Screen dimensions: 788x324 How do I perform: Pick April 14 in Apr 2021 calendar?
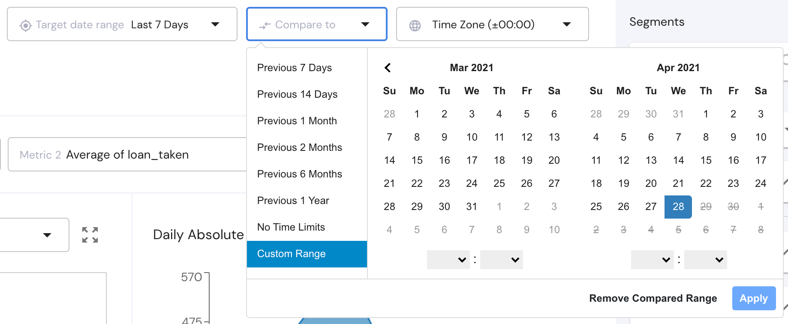(678, 160)
